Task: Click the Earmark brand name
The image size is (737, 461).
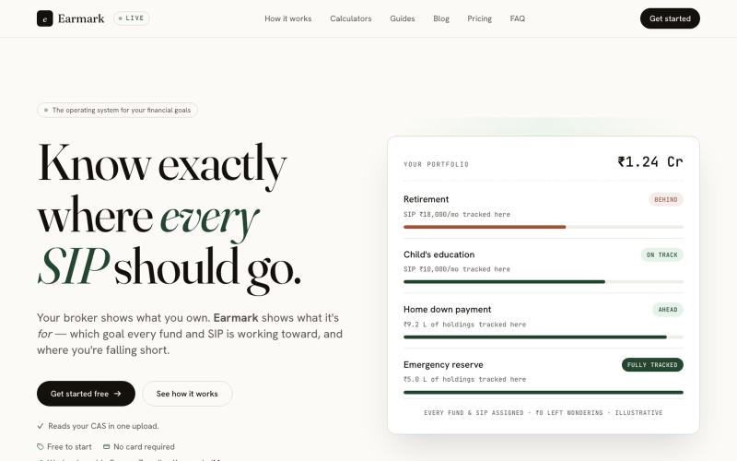Action: click(81, 18)
